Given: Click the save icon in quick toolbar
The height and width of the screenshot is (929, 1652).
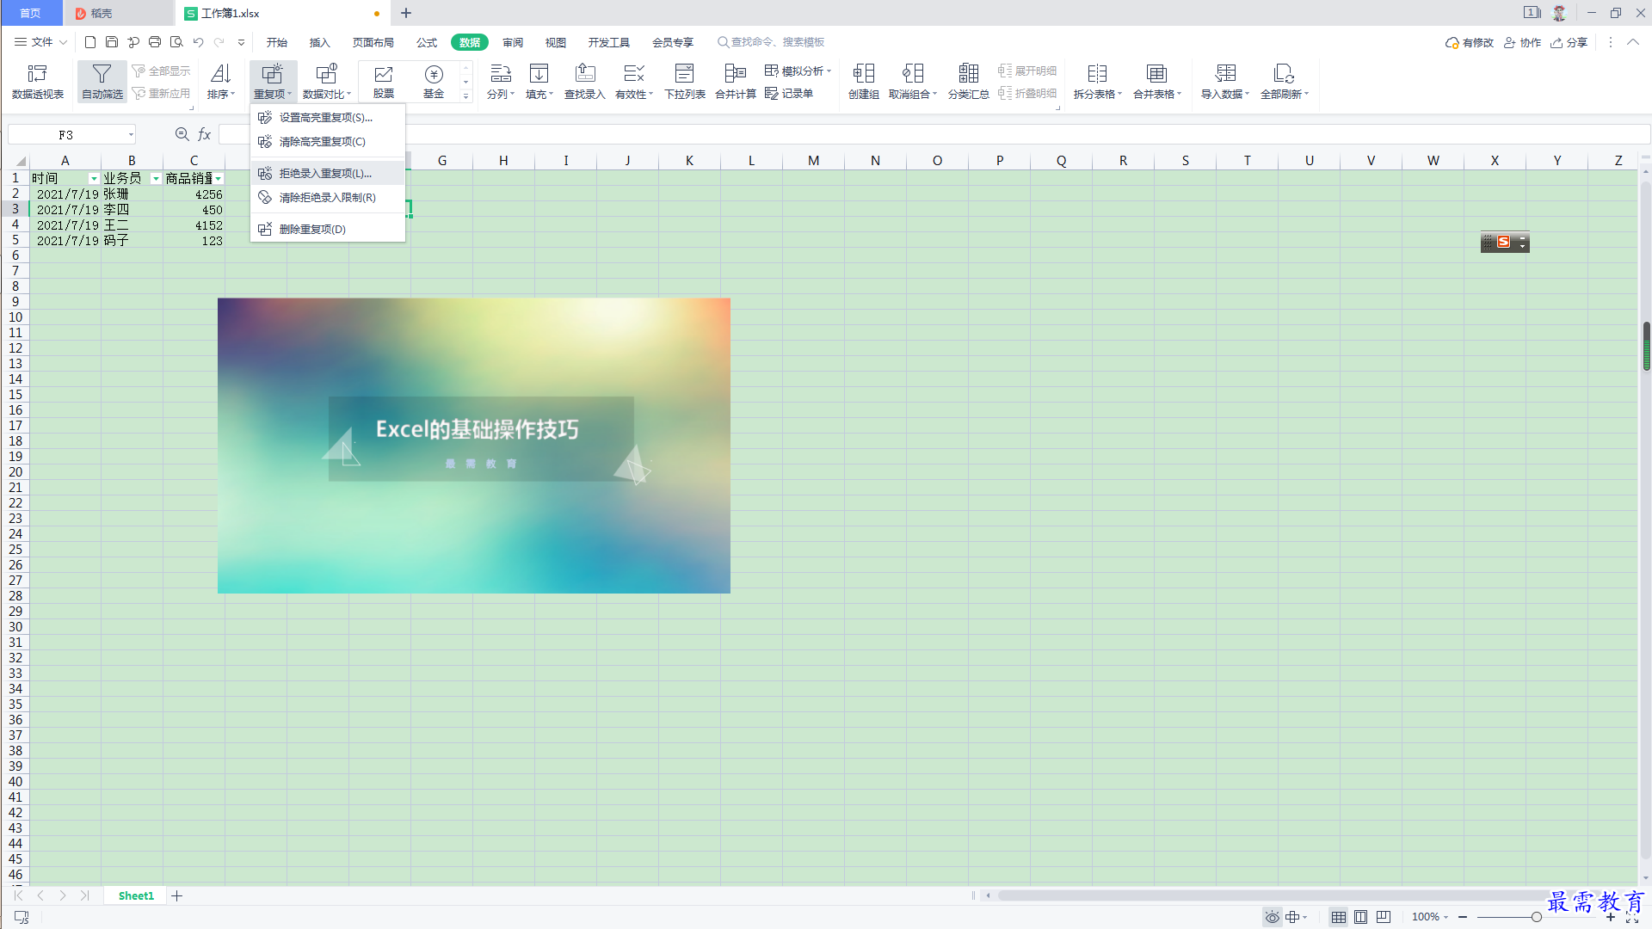Looking at the screenshot, I should (x=112, y=42).
